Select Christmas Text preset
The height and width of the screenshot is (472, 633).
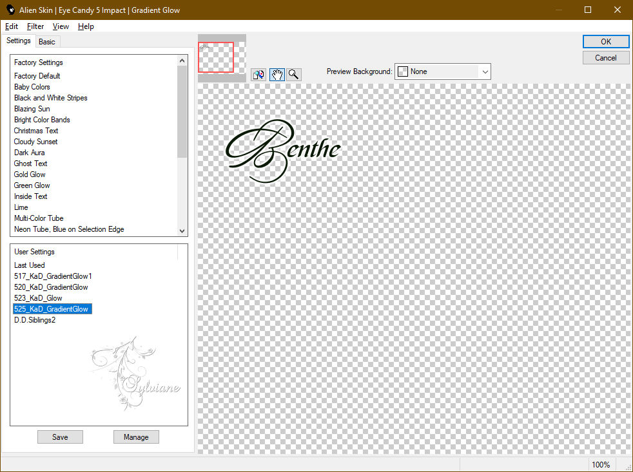pyautogui.click(x=36, y=130)
